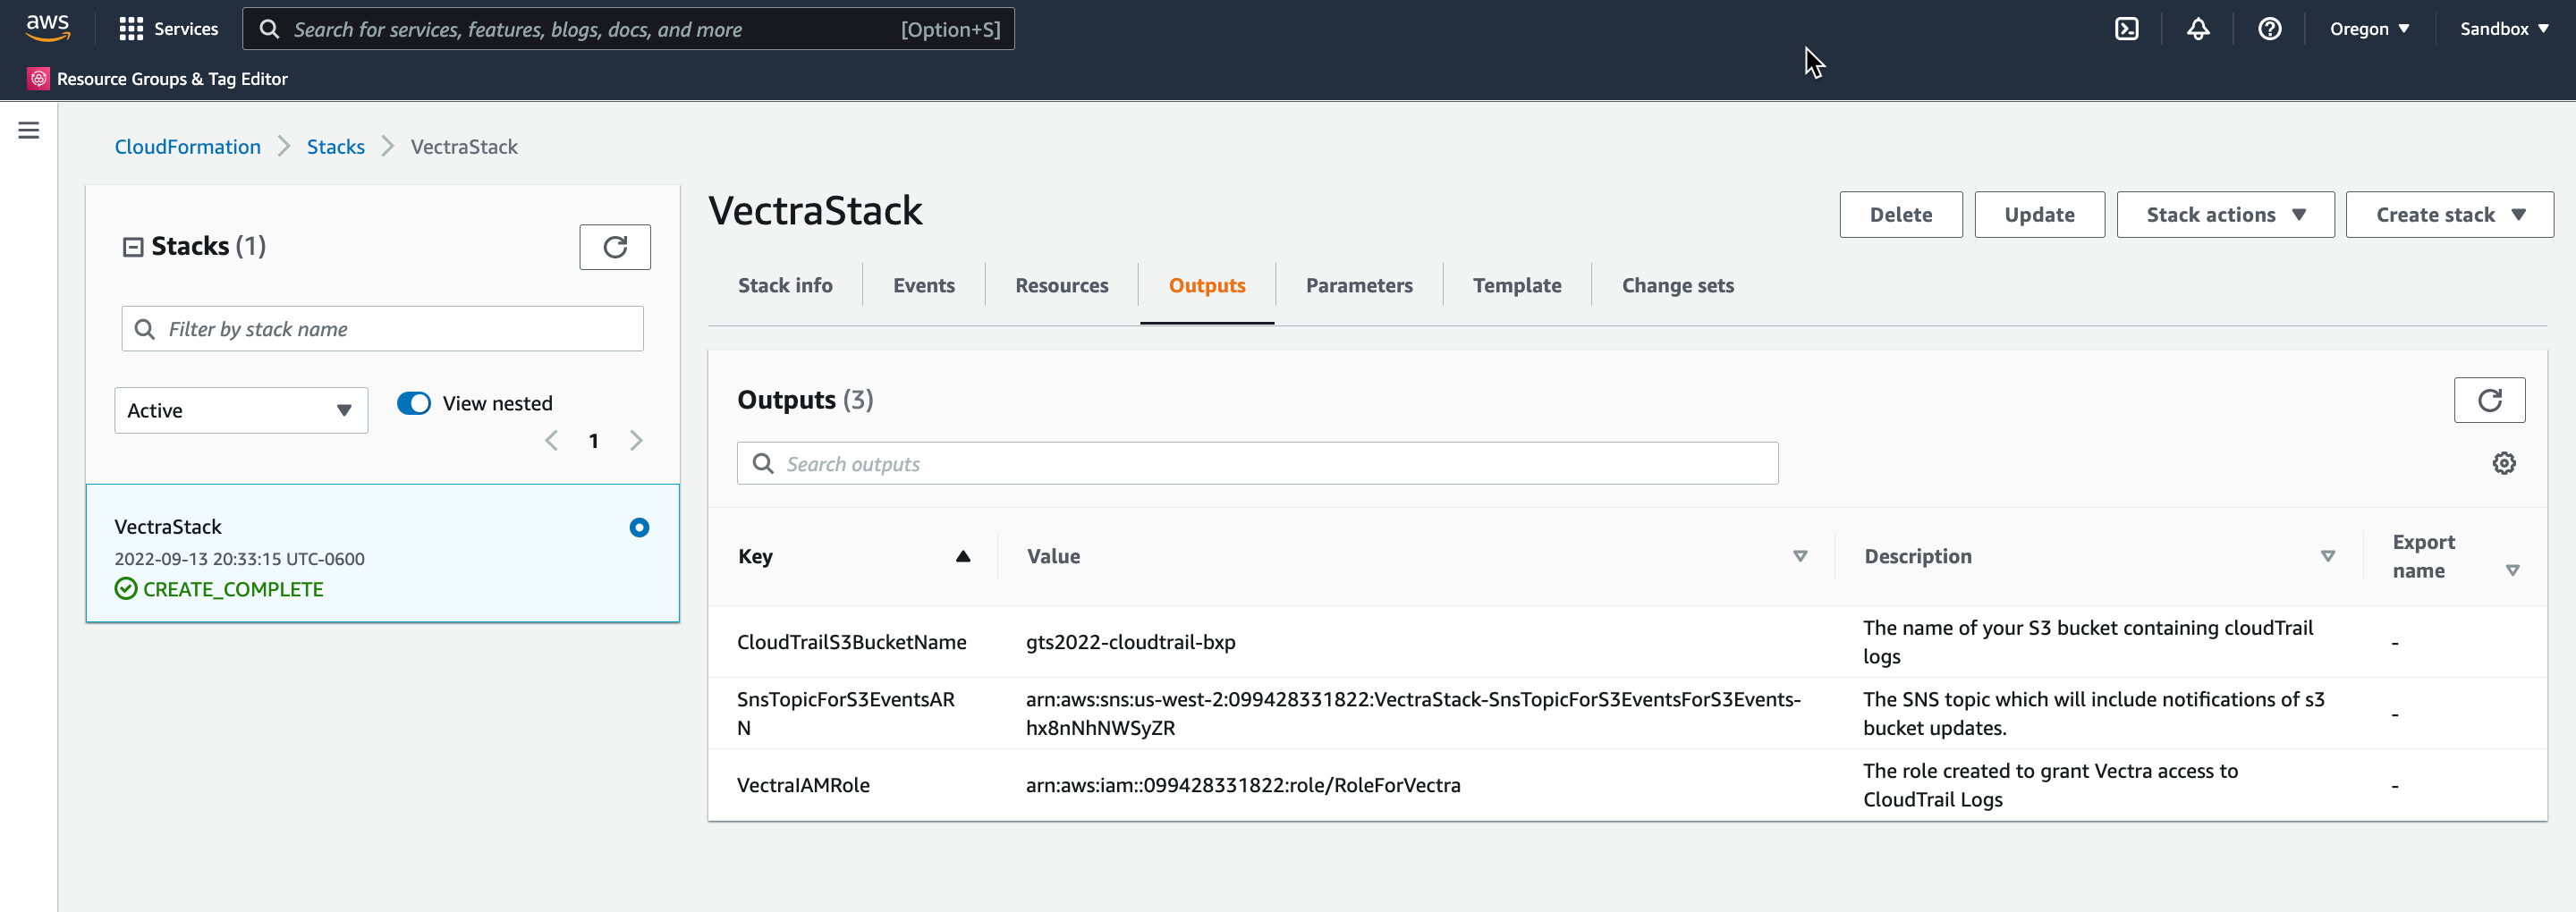Refresh the Stacks list

[x=614, y=247]
